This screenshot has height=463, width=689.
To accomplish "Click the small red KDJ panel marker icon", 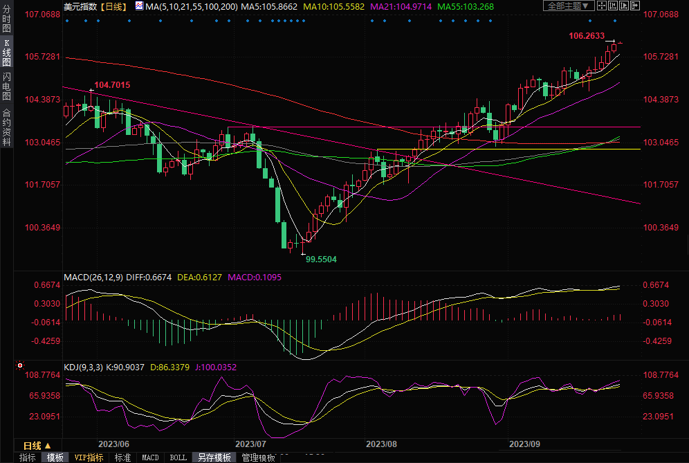I will [20, 364].
